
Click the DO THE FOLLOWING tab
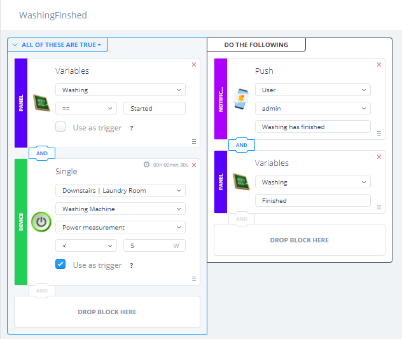click(x=256, y=45)
